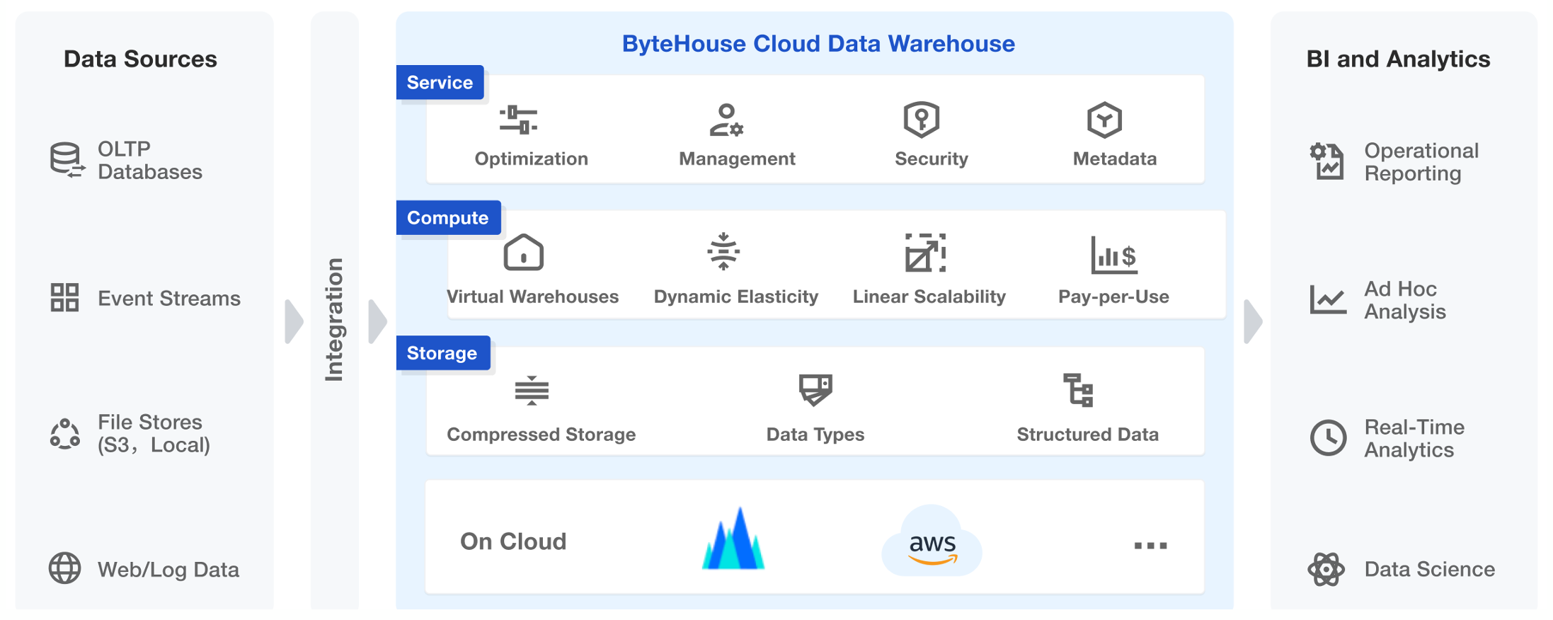Viewport: 1553px width, 620px height.
Task: Click the Compressed Storage icon
Action: (x=532, y=391)
